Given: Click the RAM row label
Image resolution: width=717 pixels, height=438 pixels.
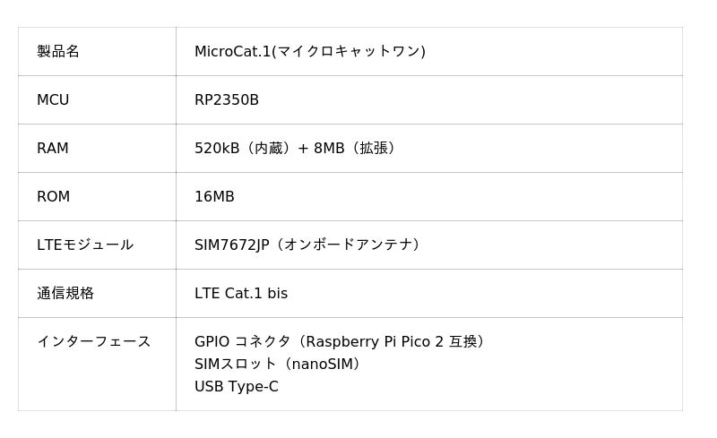Looking at the screenshot, I should pyautogui.click(x=53, y=149).
